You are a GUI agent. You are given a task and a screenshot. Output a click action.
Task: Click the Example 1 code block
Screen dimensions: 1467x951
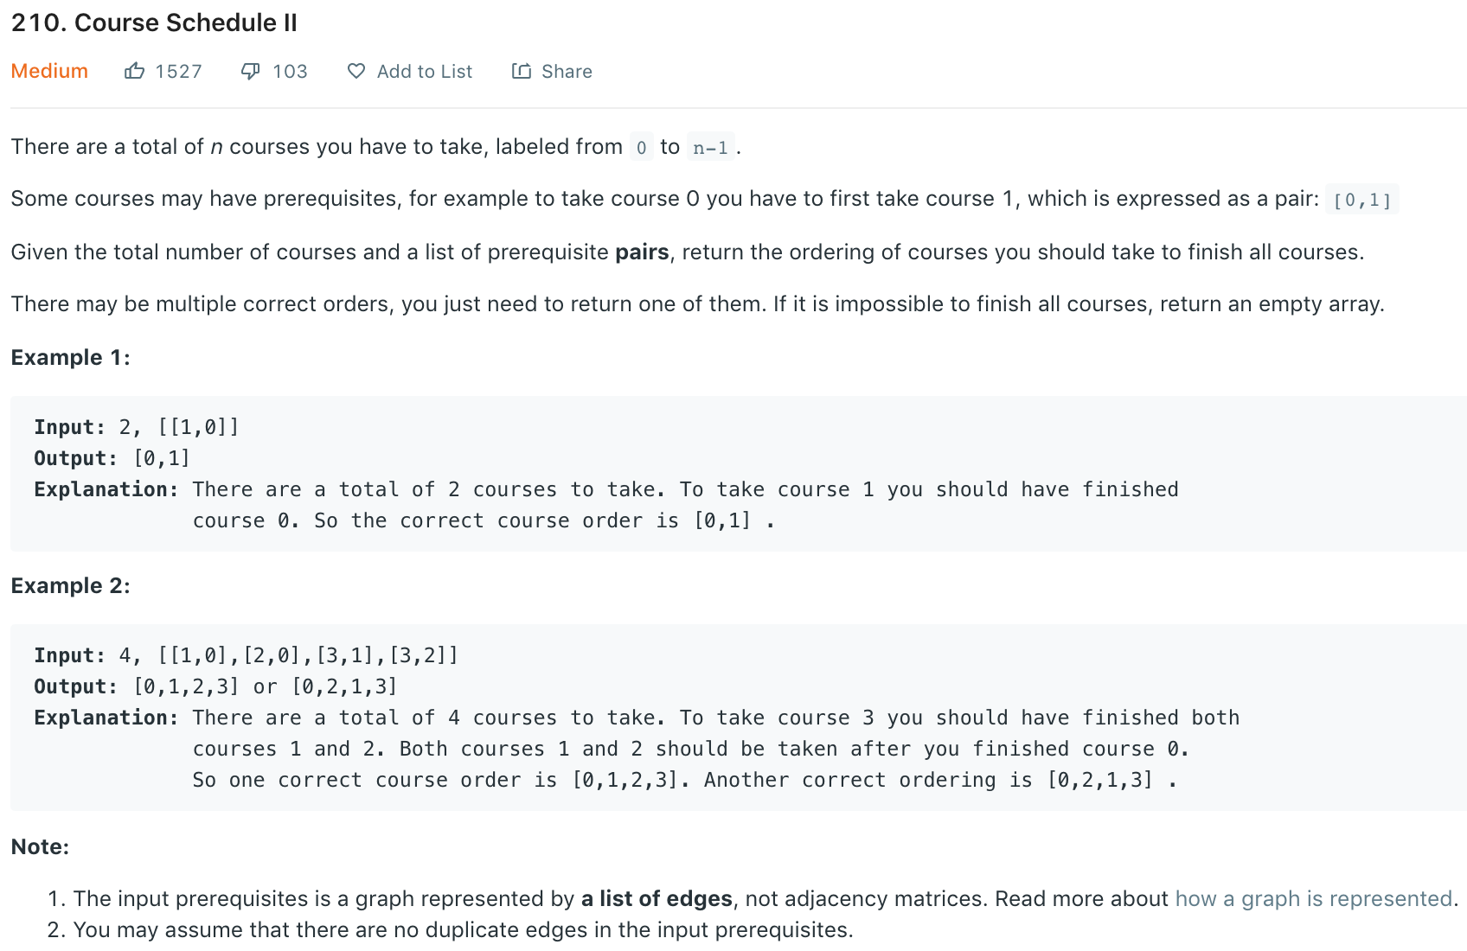click(739, 474)
